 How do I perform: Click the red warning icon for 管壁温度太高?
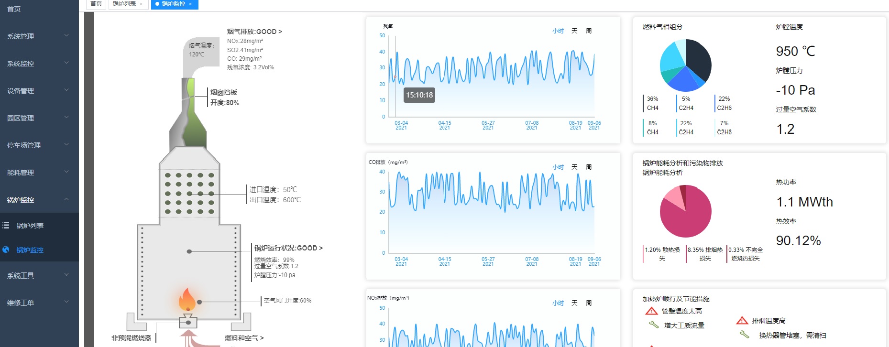click(651, 311)
